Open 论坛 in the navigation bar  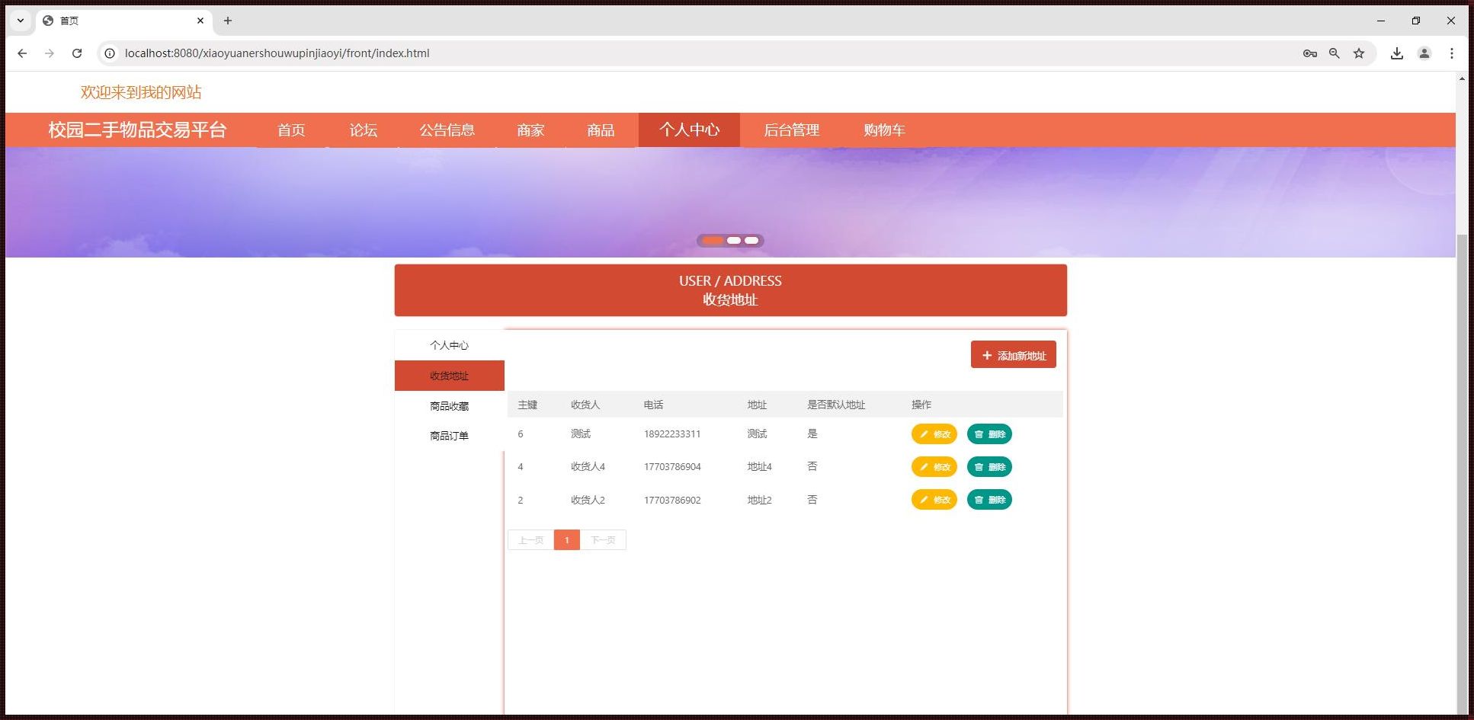[x=364, y=130]
